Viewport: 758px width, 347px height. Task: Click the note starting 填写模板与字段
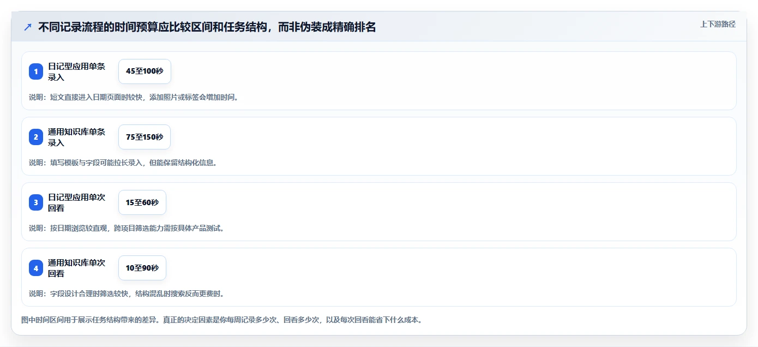point(125,163)
